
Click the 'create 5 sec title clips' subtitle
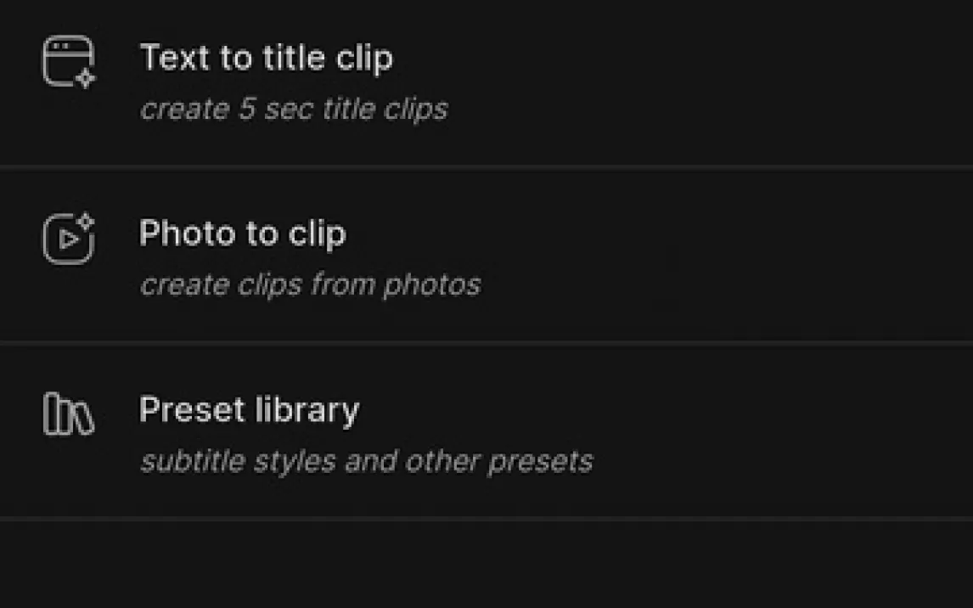coord(294,110)
